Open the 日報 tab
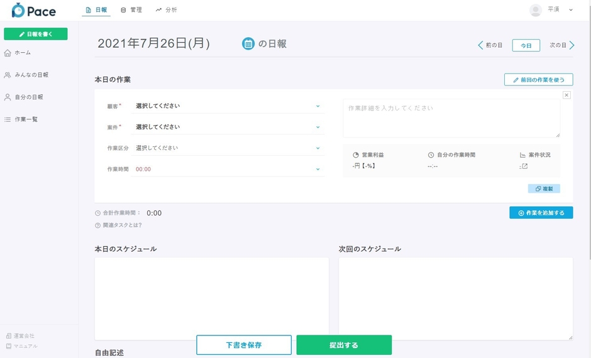 (x=96, y=10)
